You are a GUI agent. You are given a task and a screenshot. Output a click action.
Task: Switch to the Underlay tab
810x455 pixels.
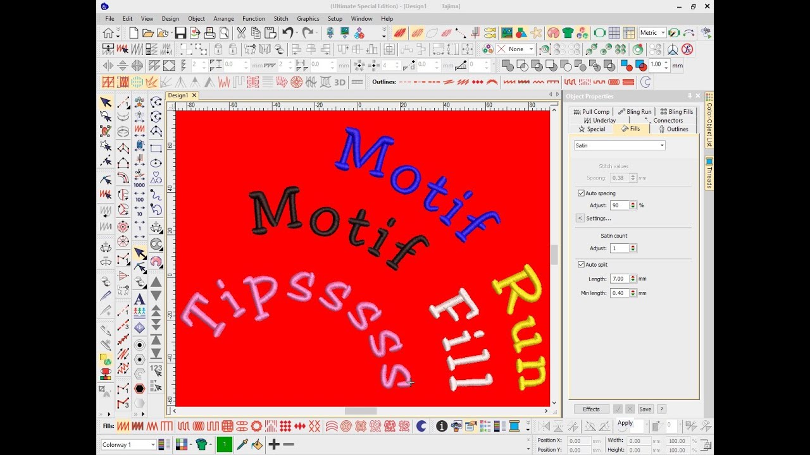599,120
